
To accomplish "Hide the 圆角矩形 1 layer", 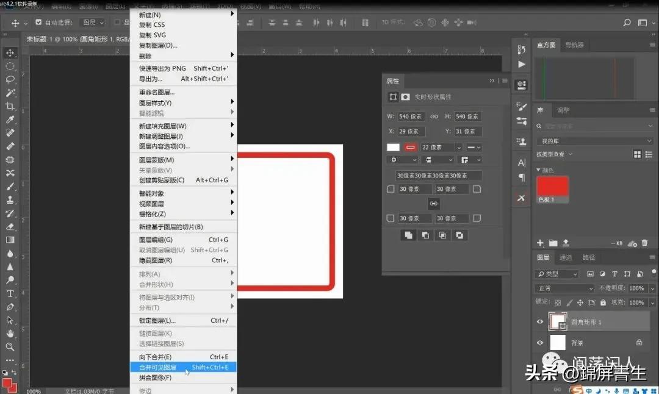I will click(x=540, y=321).
